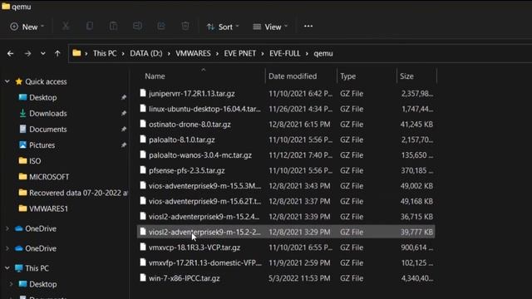Navigate to EVE-FULL breadcrumb
The image size is (532, 299).
284,53
